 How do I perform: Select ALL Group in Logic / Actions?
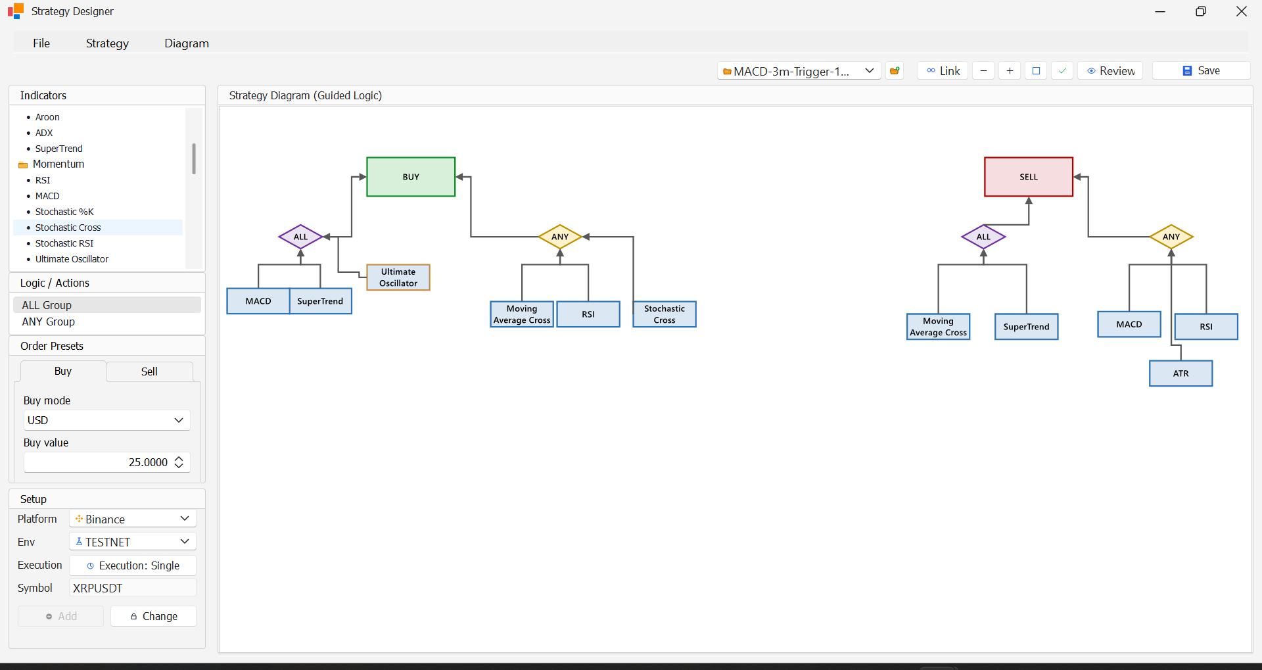[x=107, y=305]
